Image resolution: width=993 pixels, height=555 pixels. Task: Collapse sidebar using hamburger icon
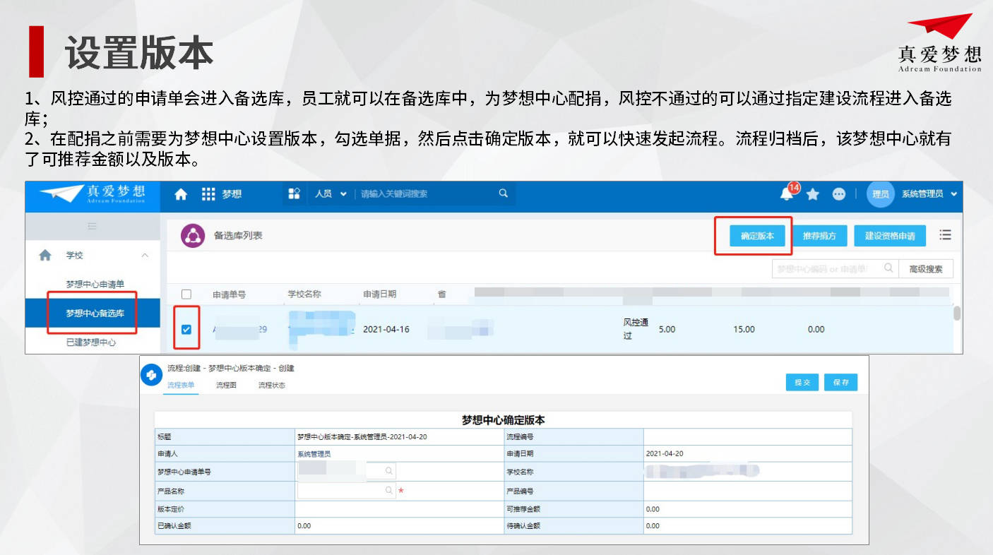[92, 226]
